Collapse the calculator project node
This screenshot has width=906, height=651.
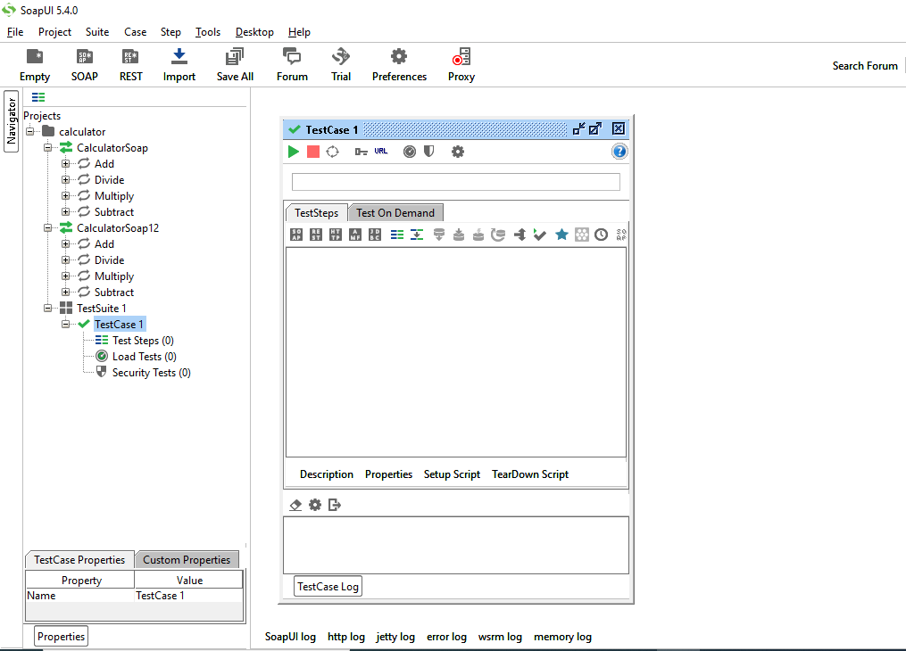coord(30,132)
